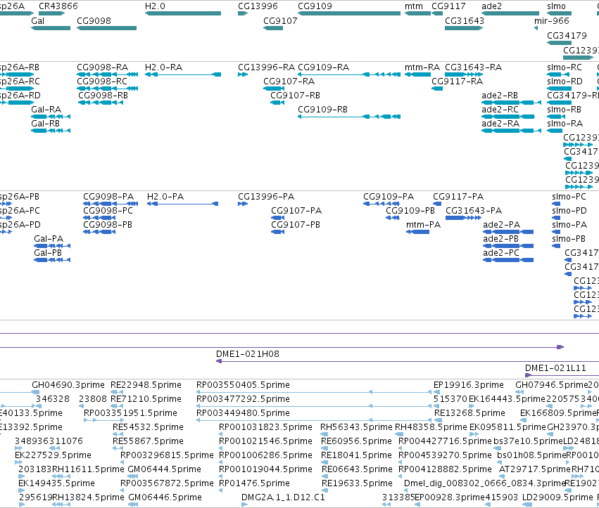Open the ade2-RC transcript
This screenshot has width=599, height=508.
tap(508, 117)
